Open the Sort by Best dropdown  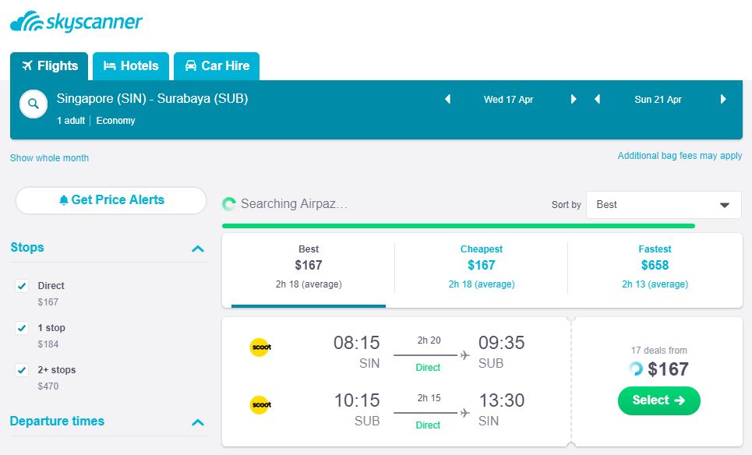(663, 205)
